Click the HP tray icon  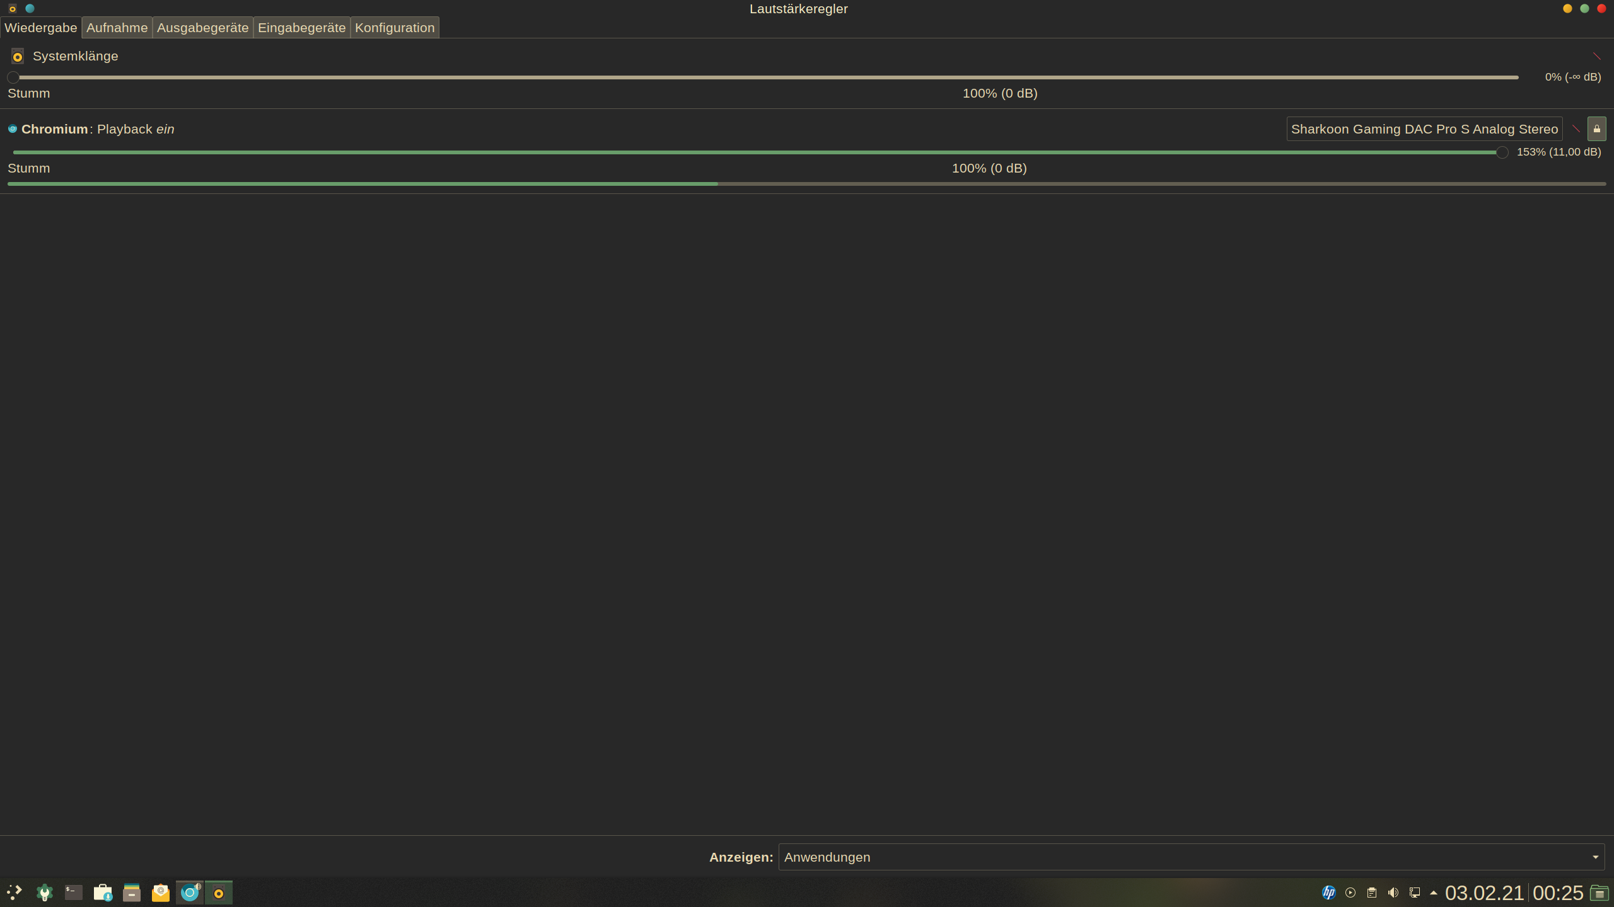coord(1328,893)
